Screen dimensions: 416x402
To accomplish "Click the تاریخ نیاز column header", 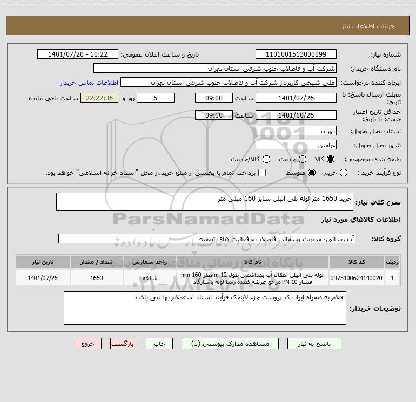I will [43, 262].
